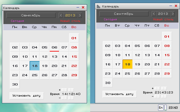Select day 09 in left calendar
Image resolution: width=180 pixels, height=112 pixels.
click(15, 56)
